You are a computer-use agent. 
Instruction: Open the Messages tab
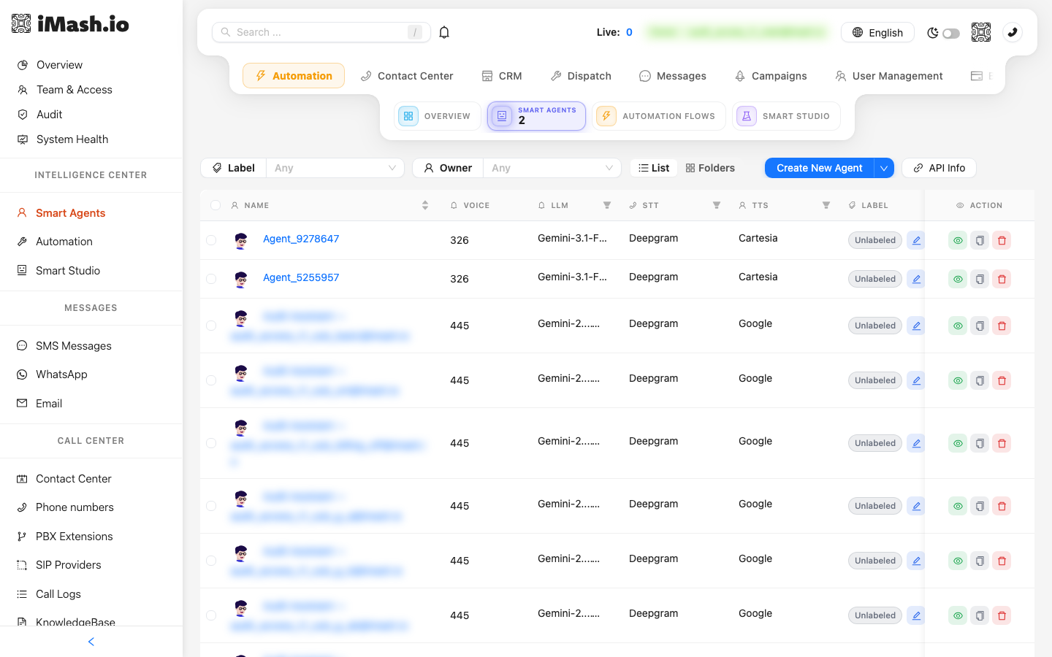point(673,76)
